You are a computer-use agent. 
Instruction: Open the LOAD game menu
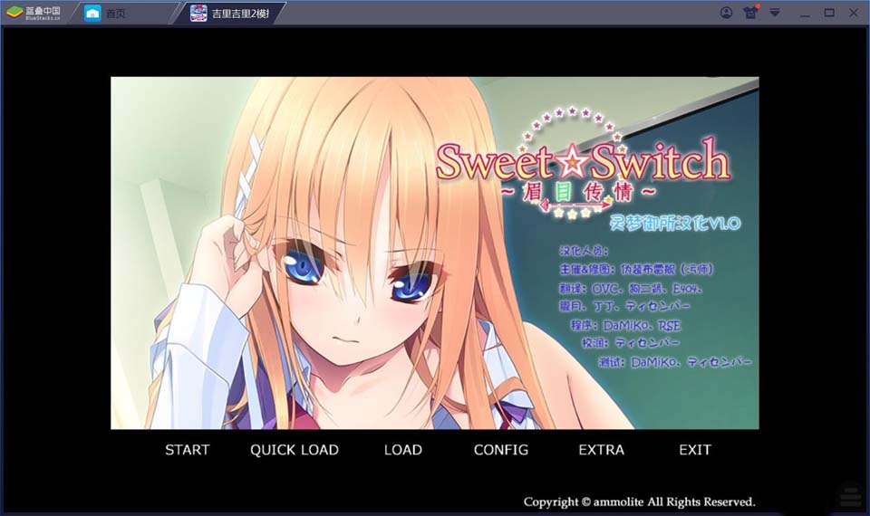click(402, 450)
